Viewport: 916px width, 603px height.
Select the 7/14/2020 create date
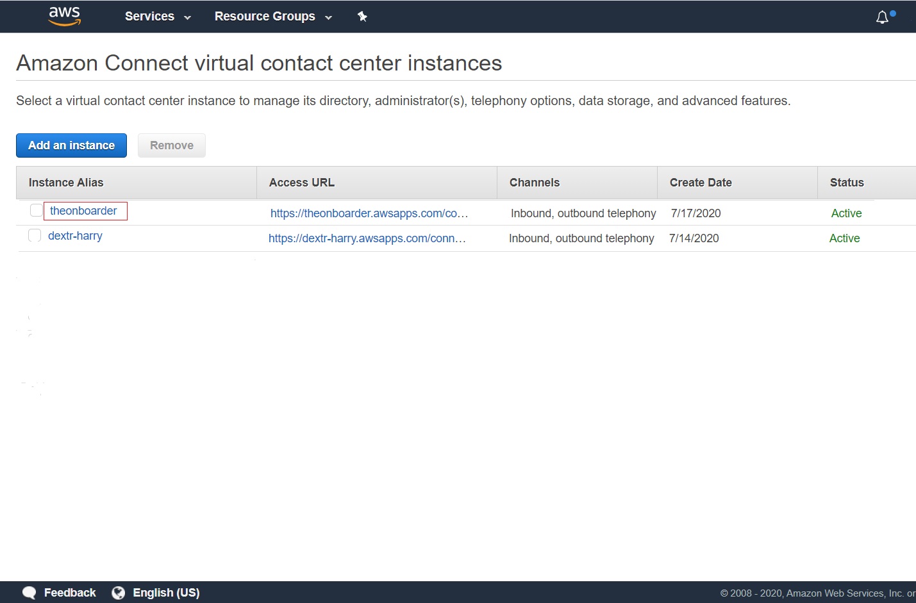[x=694, y=238]
